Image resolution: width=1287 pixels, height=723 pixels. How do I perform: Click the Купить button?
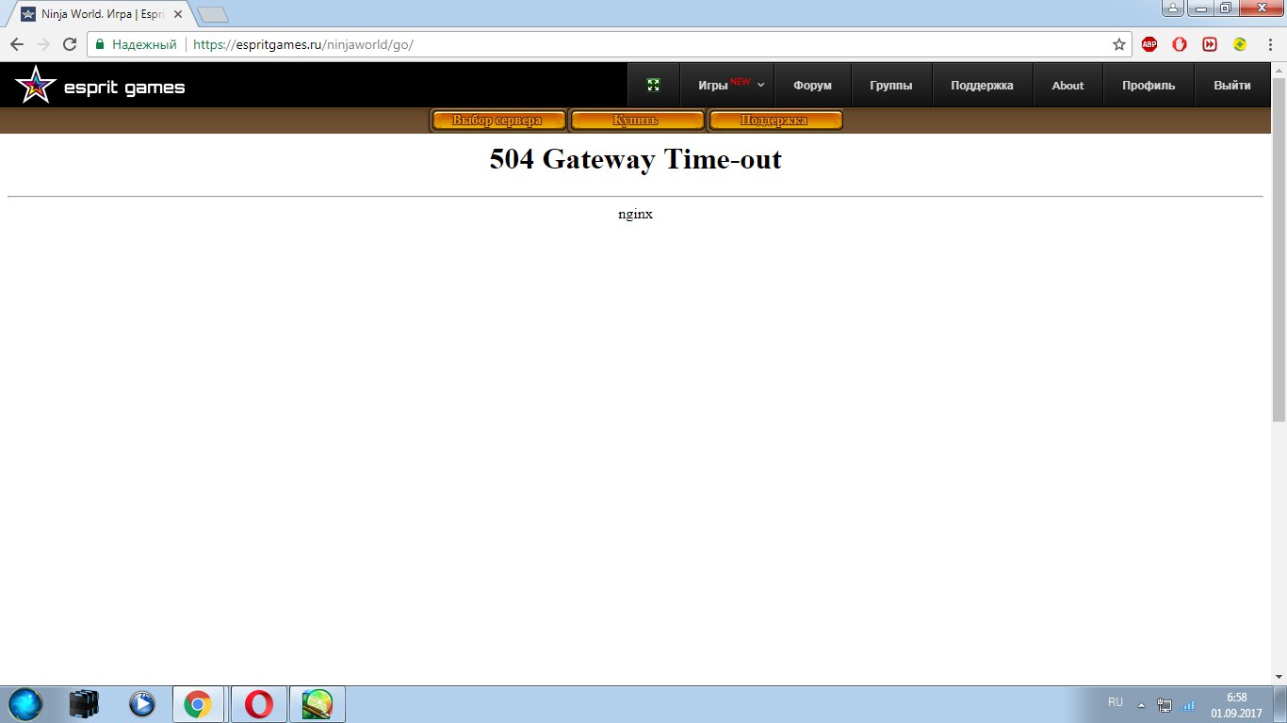point(636,120)
